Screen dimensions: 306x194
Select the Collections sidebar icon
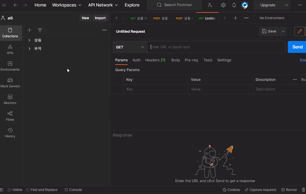pos(10,33)
